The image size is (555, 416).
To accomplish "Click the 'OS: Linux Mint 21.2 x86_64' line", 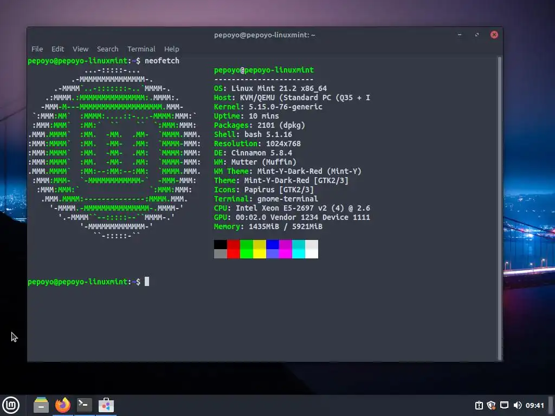I will click(270, 88).
